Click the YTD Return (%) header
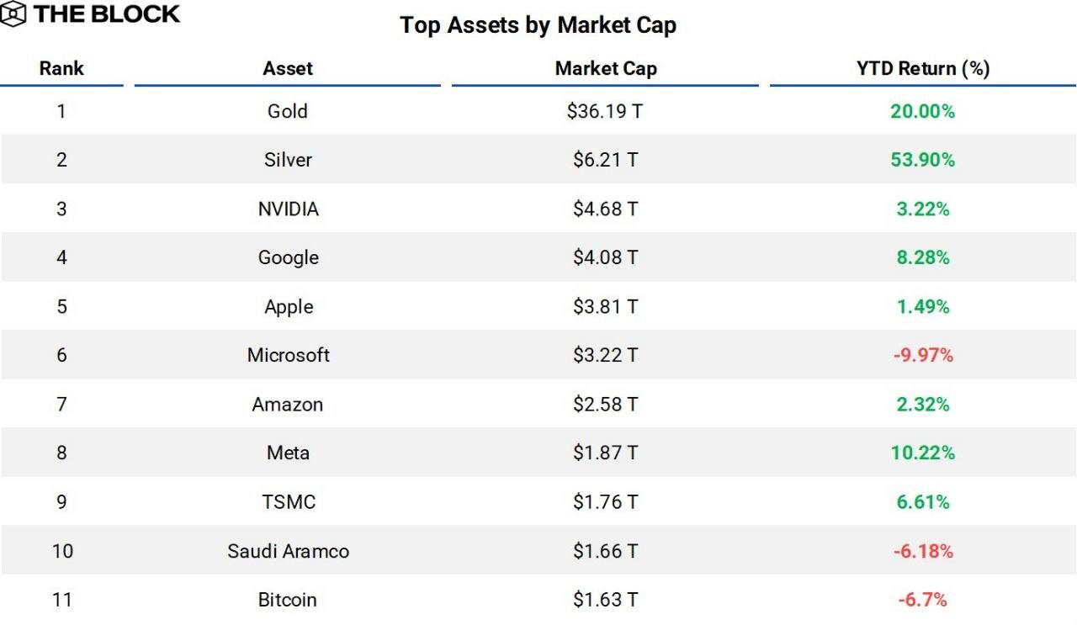 tap(922, 69)
